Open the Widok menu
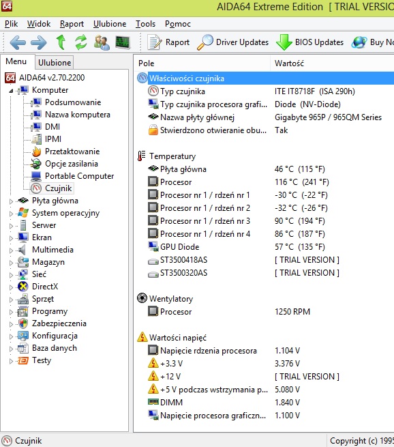394x447 pixels. [39, 24]
